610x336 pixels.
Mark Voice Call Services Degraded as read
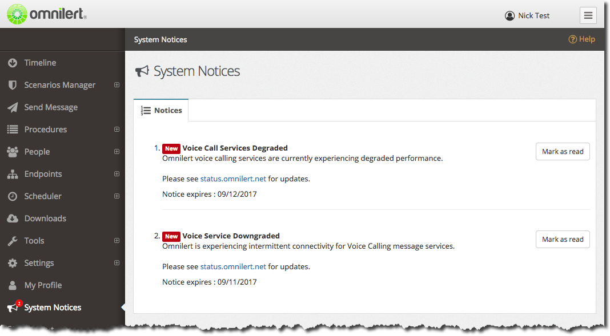coord(563,152)
